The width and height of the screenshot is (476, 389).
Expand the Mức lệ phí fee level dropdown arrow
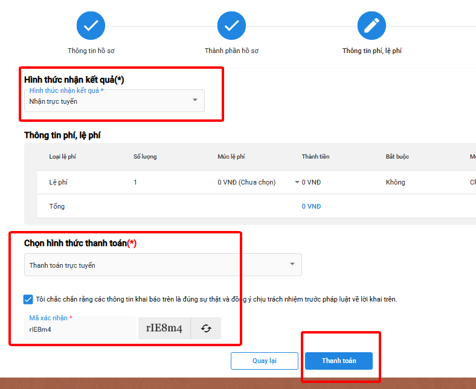[x=297, y=182]
